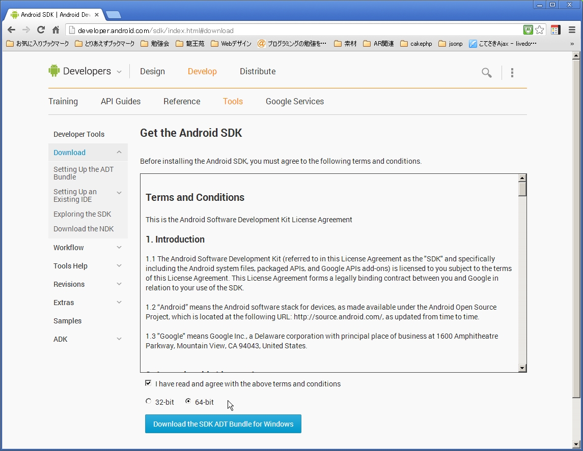
Task: Expand the ADK section chevron
Action: pyautogui.click(x=119, y=339)
